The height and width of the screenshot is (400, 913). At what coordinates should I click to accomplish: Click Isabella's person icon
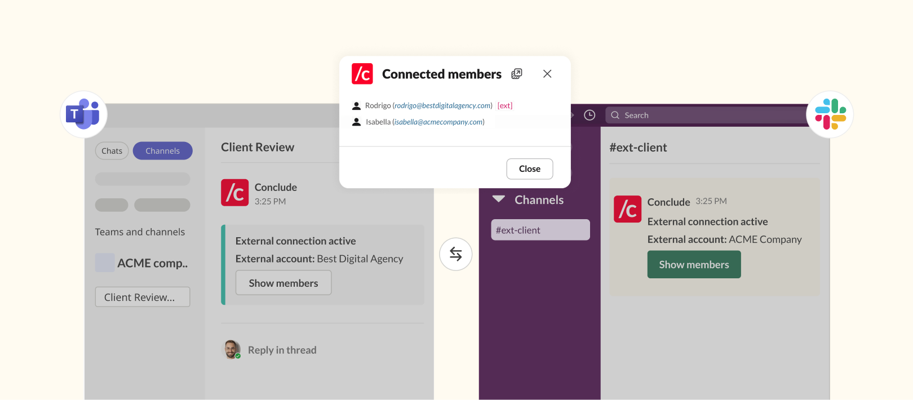356,122
